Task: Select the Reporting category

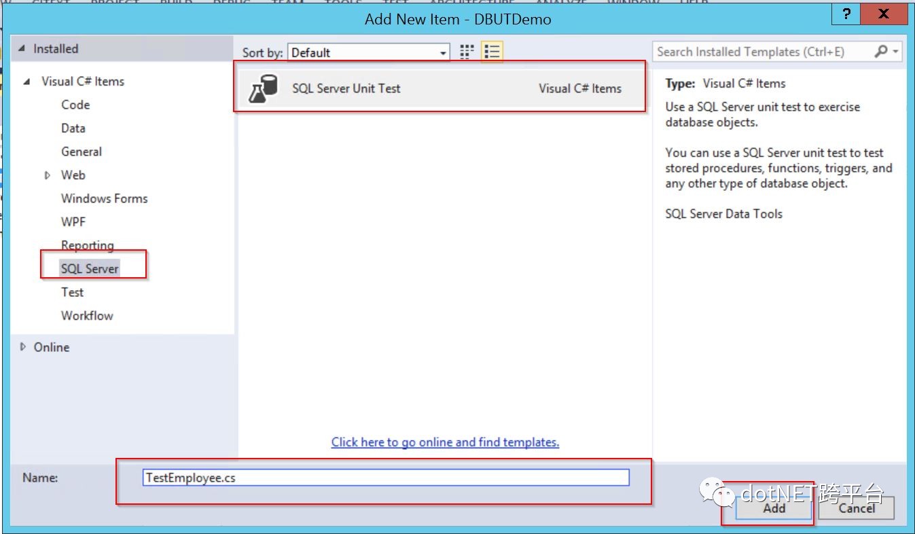Action: [88, 245]
